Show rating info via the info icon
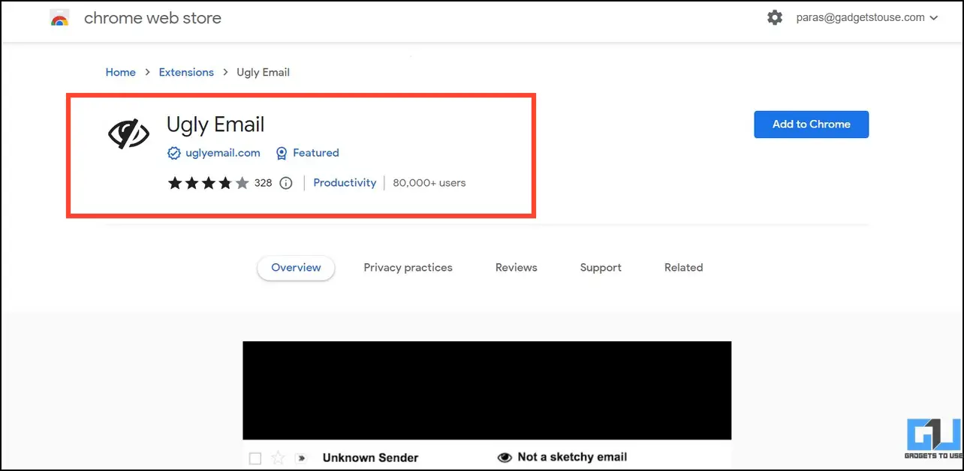 (285, 182)
